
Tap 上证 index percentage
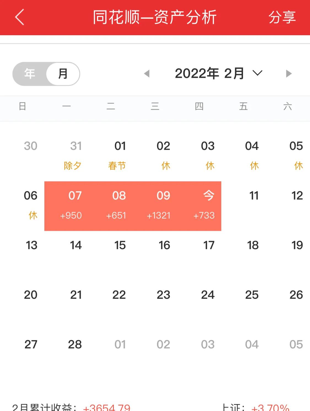(270, 407)
